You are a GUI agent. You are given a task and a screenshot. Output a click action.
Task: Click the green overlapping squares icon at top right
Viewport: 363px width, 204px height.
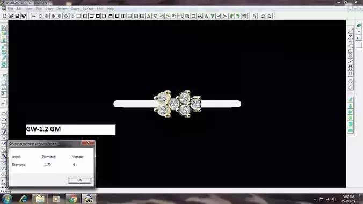[x=359, y=25]
